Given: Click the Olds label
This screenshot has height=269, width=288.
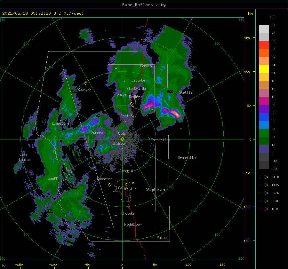Looking at the screenshot, I should pos(122,133).
